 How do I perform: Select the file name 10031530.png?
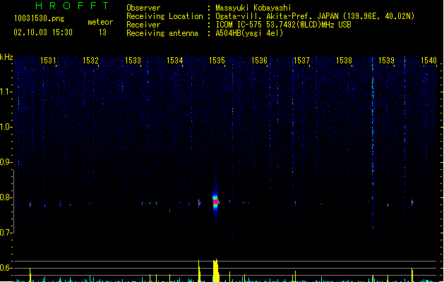pyautogui.click(x=40, y=18)
